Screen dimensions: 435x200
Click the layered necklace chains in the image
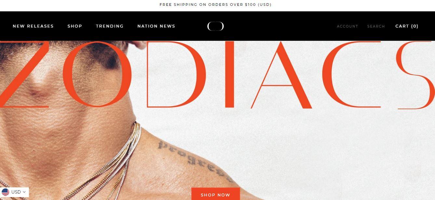point(111,162)
